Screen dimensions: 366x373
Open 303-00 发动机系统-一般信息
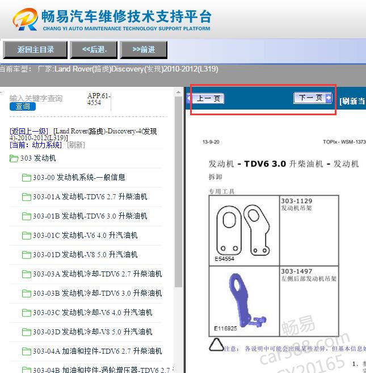[79, 177]
